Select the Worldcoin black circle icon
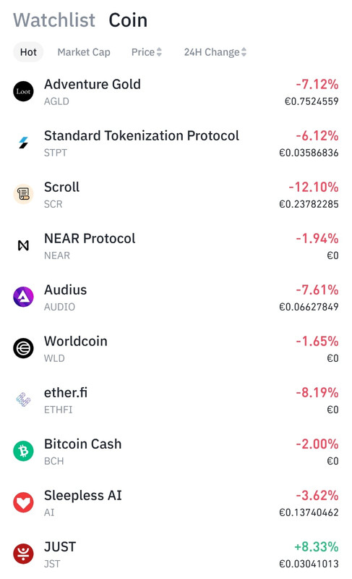This screenshot has width=352, height=579. coord(23,348)
